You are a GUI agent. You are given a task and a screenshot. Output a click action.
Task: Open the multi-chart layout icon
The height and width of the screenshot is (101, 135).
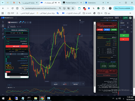tap(30, 22)
